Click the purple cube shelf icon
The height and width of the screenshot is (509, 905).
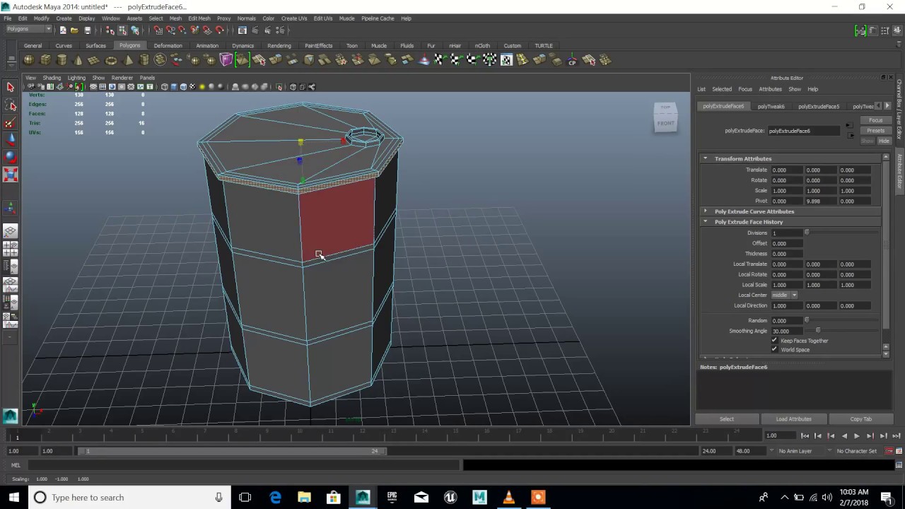click(x=226, y=60)
